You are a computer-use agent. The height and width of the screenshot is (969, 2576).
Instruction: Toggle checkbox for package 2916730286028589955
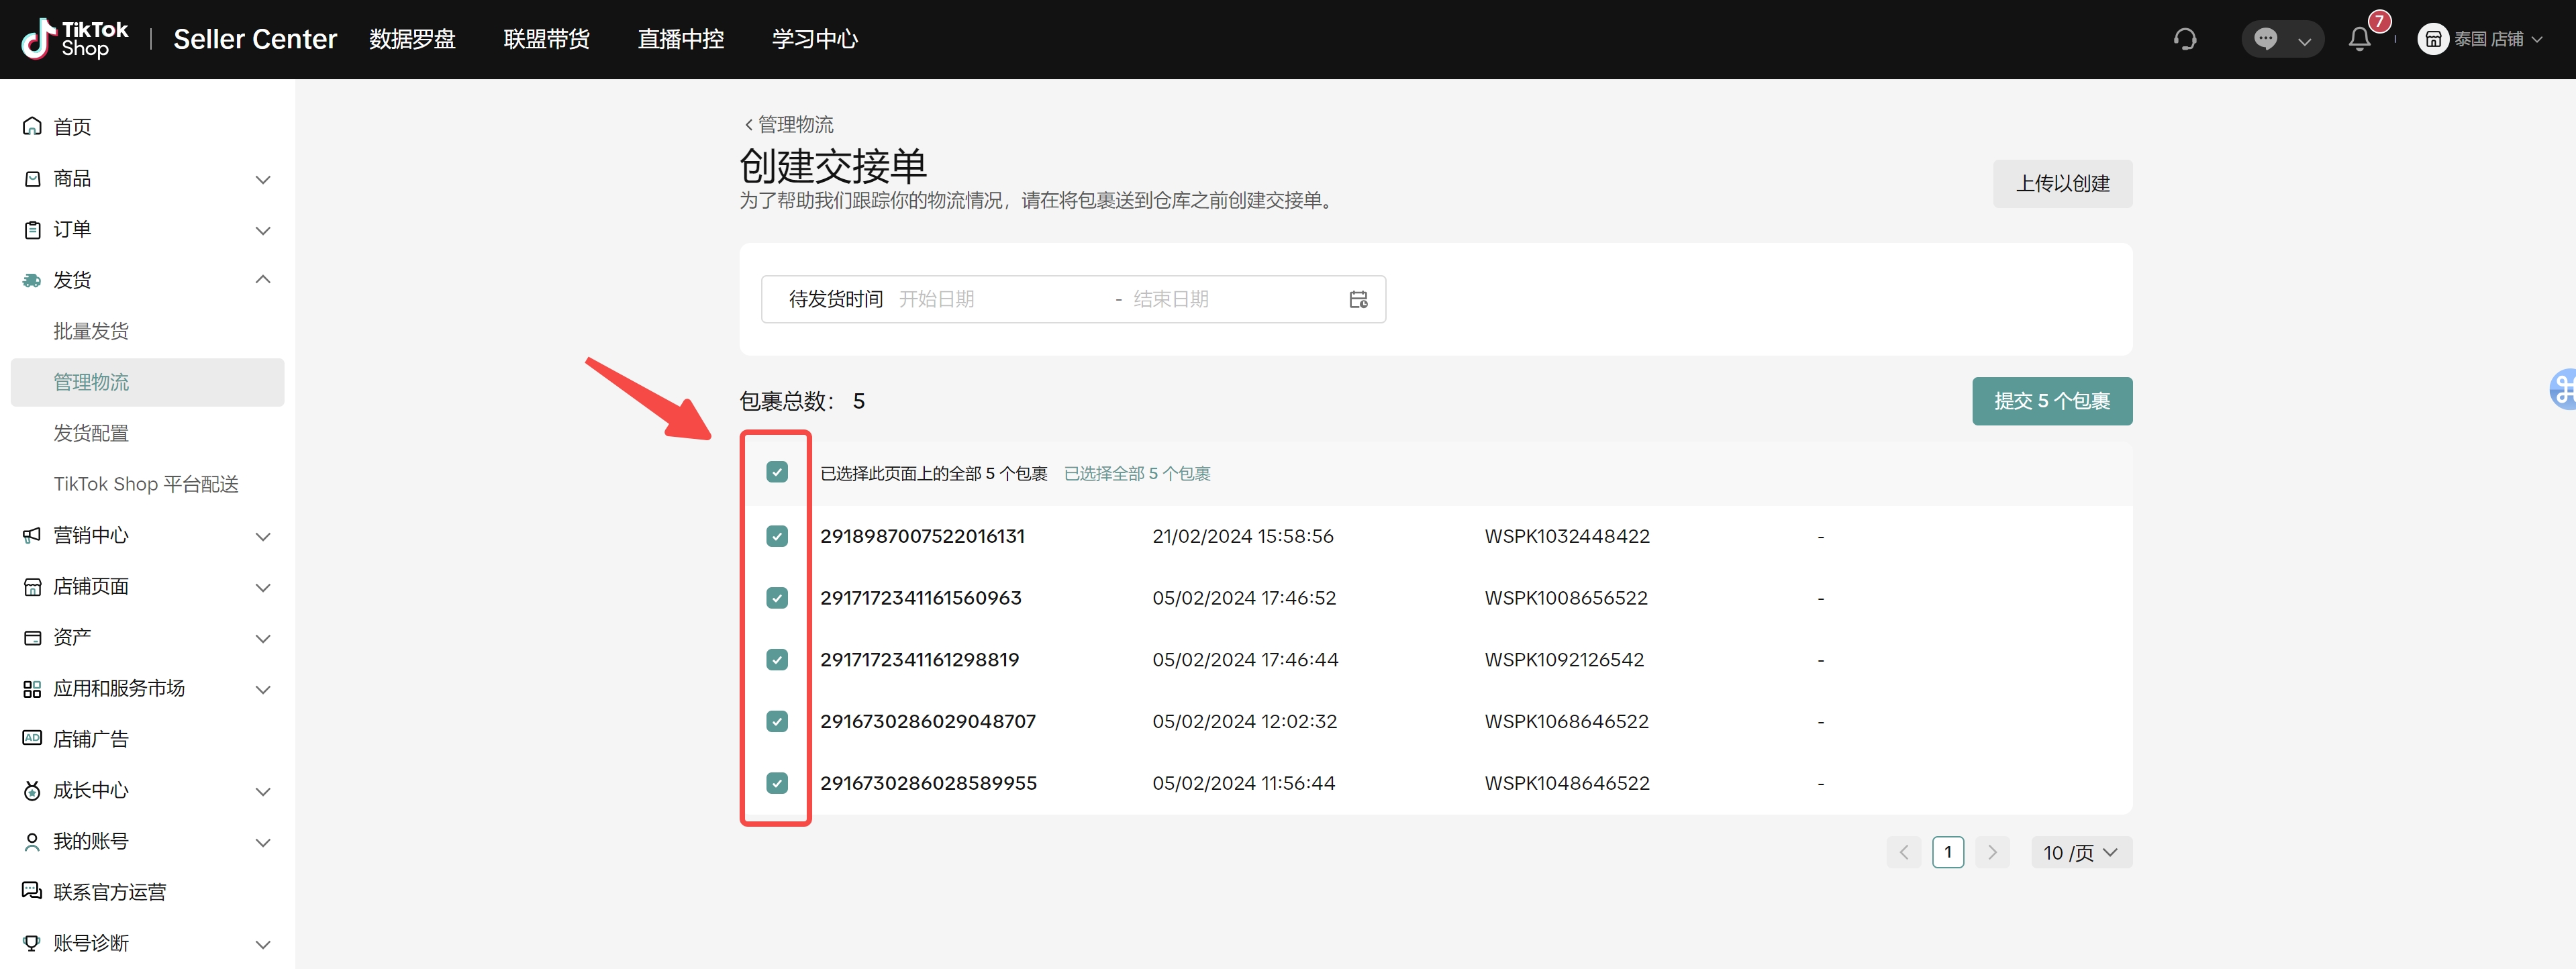click(777, 783)
